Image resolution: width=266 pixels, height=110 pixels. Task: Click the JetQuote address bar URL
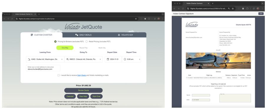point(37,19)
